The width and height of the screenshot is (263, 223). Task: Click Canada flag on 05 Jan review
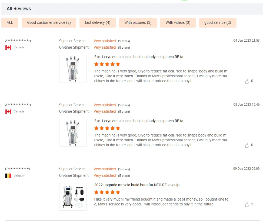click(x=8, y=112)
